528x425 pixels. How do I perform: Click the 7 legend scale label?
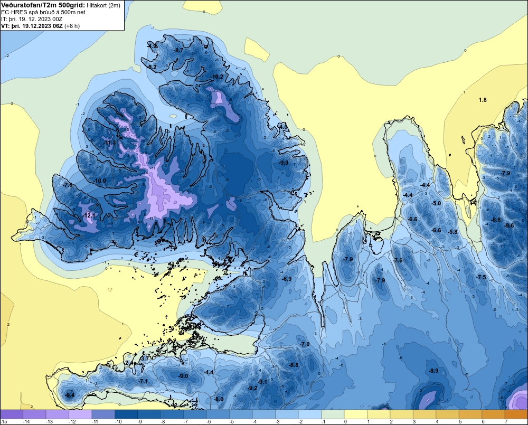pyautogui.click(x=506, y=422)
